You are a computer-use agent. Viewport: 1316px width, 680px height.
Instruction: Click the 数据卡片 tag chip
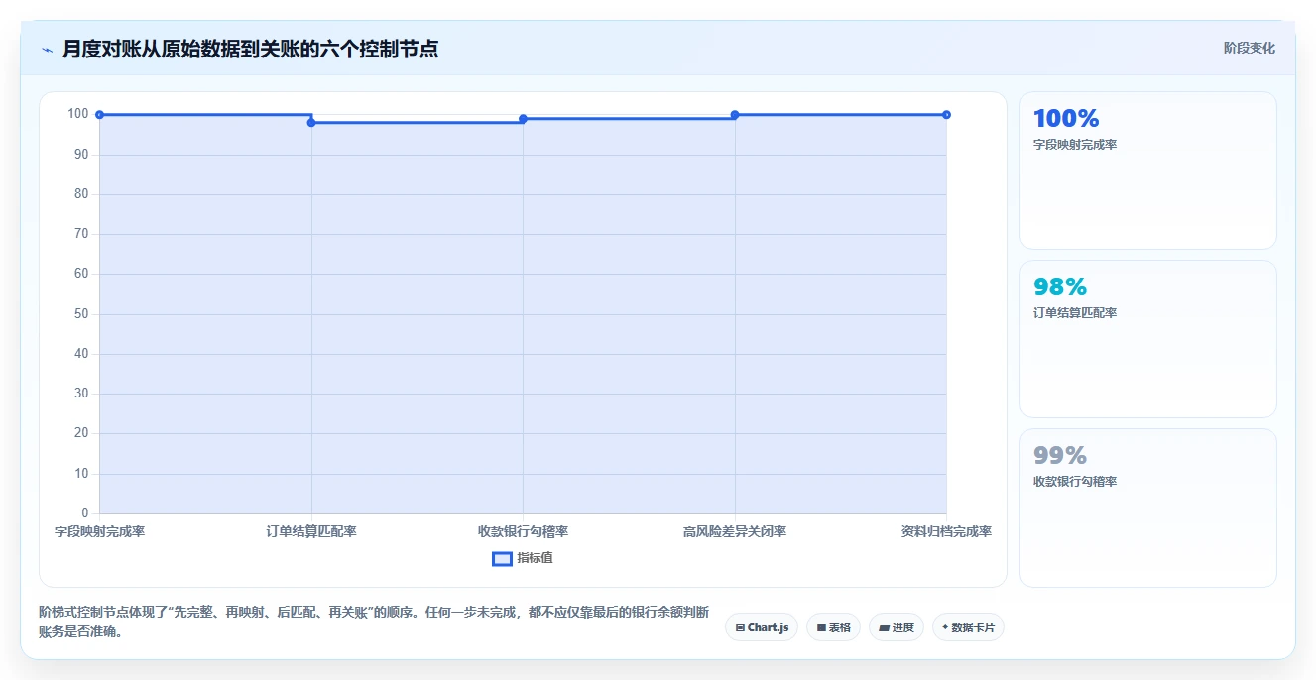pos(968,627)
